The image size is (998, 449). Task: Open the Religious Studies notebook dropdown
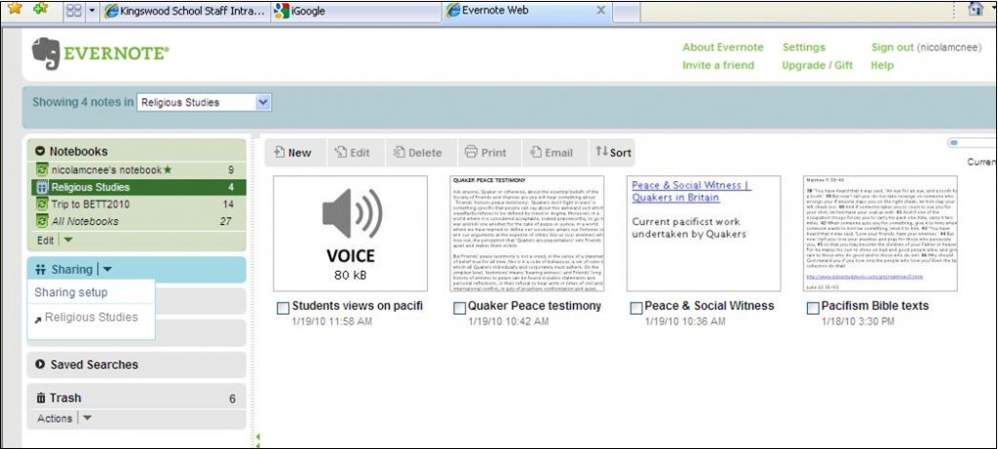tap(204, 102)
